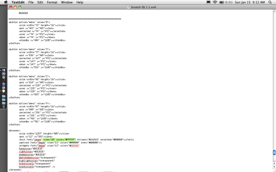Open the Help menu
Screen dimensions: 276x172
click(x=80, y=2)
